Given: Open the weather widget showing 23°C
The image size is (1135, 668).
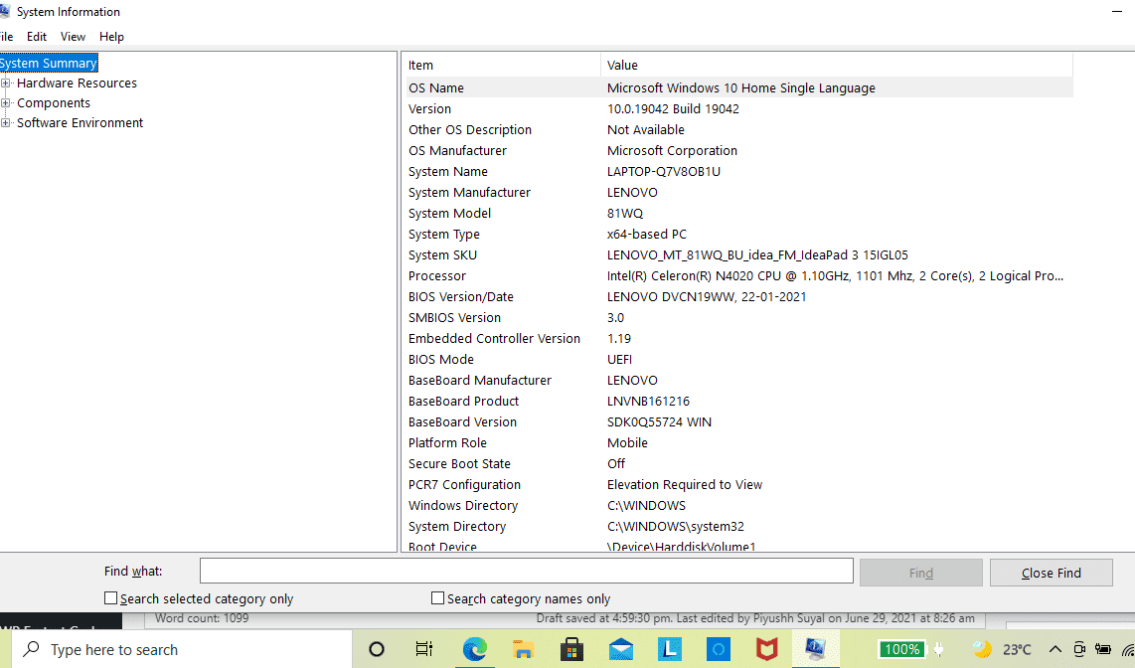Looking at the screenshot, I should point(1002,649).
